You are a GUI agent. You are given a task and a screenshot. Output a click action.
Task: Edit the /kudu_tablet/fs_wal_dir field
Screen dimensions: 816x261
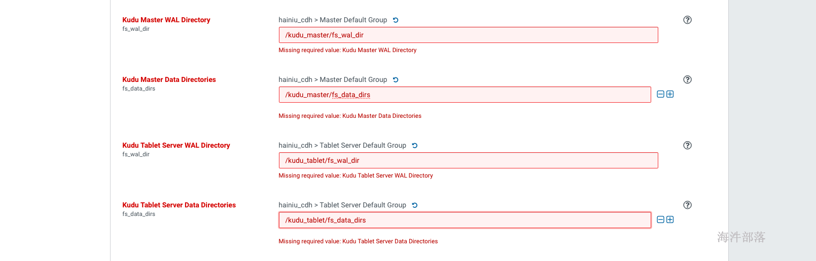click(468, 160)
